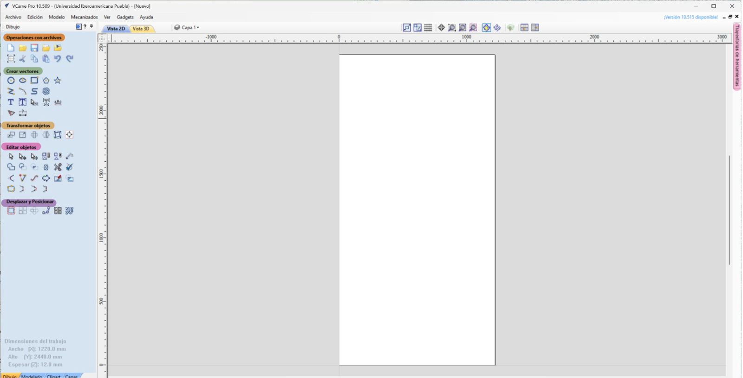Select the spiral texture vector tool
The height and width of the screenshot is (378, 743).
[46, 91]
